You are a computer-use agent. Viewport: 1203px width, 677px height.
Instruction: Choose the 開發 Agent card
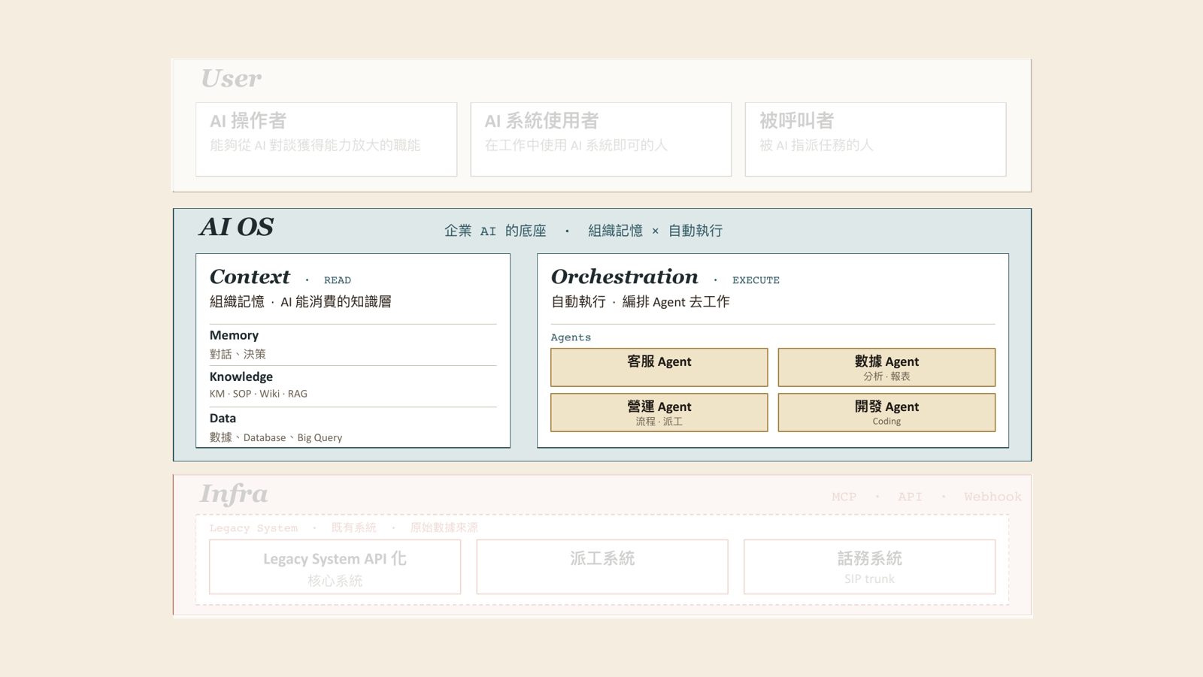tap(886, 413)
